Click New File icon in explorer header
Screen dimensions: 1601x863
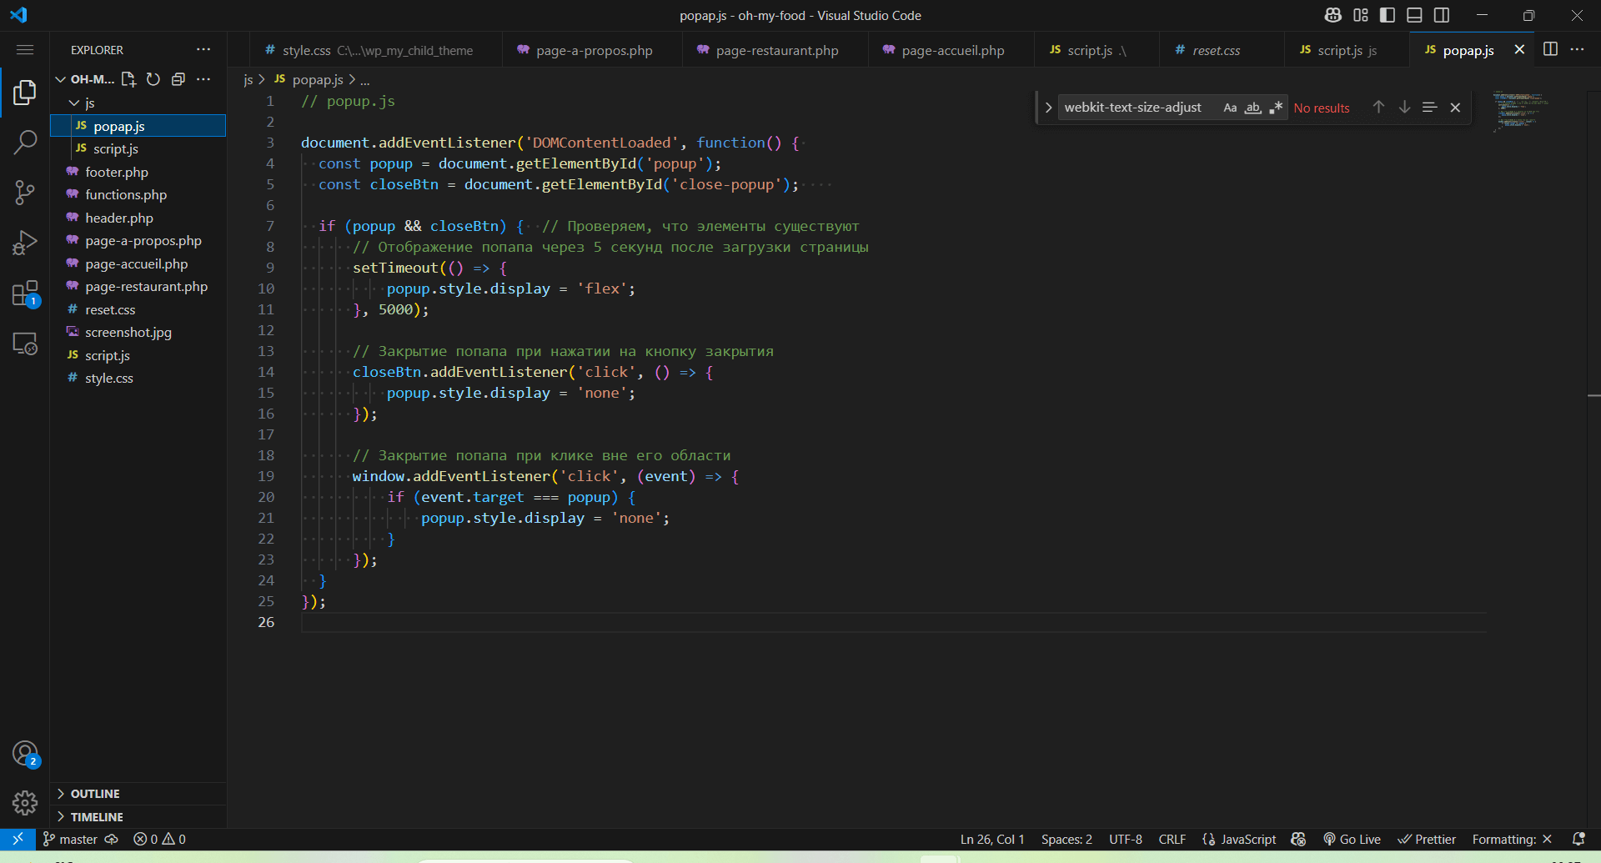128,79
